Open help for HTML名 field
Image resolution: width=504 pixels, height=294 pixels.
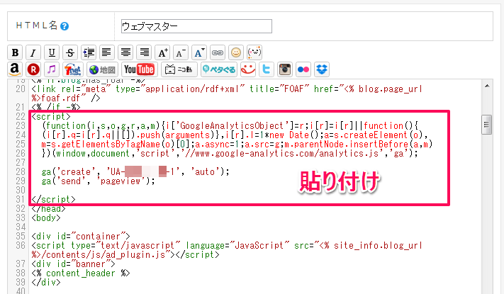click(65, 26)
